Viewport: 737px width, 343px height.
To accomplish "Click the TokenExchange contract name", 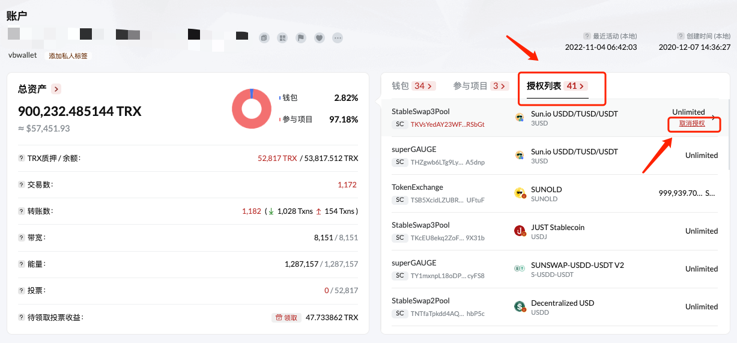I will pos(417,187).
